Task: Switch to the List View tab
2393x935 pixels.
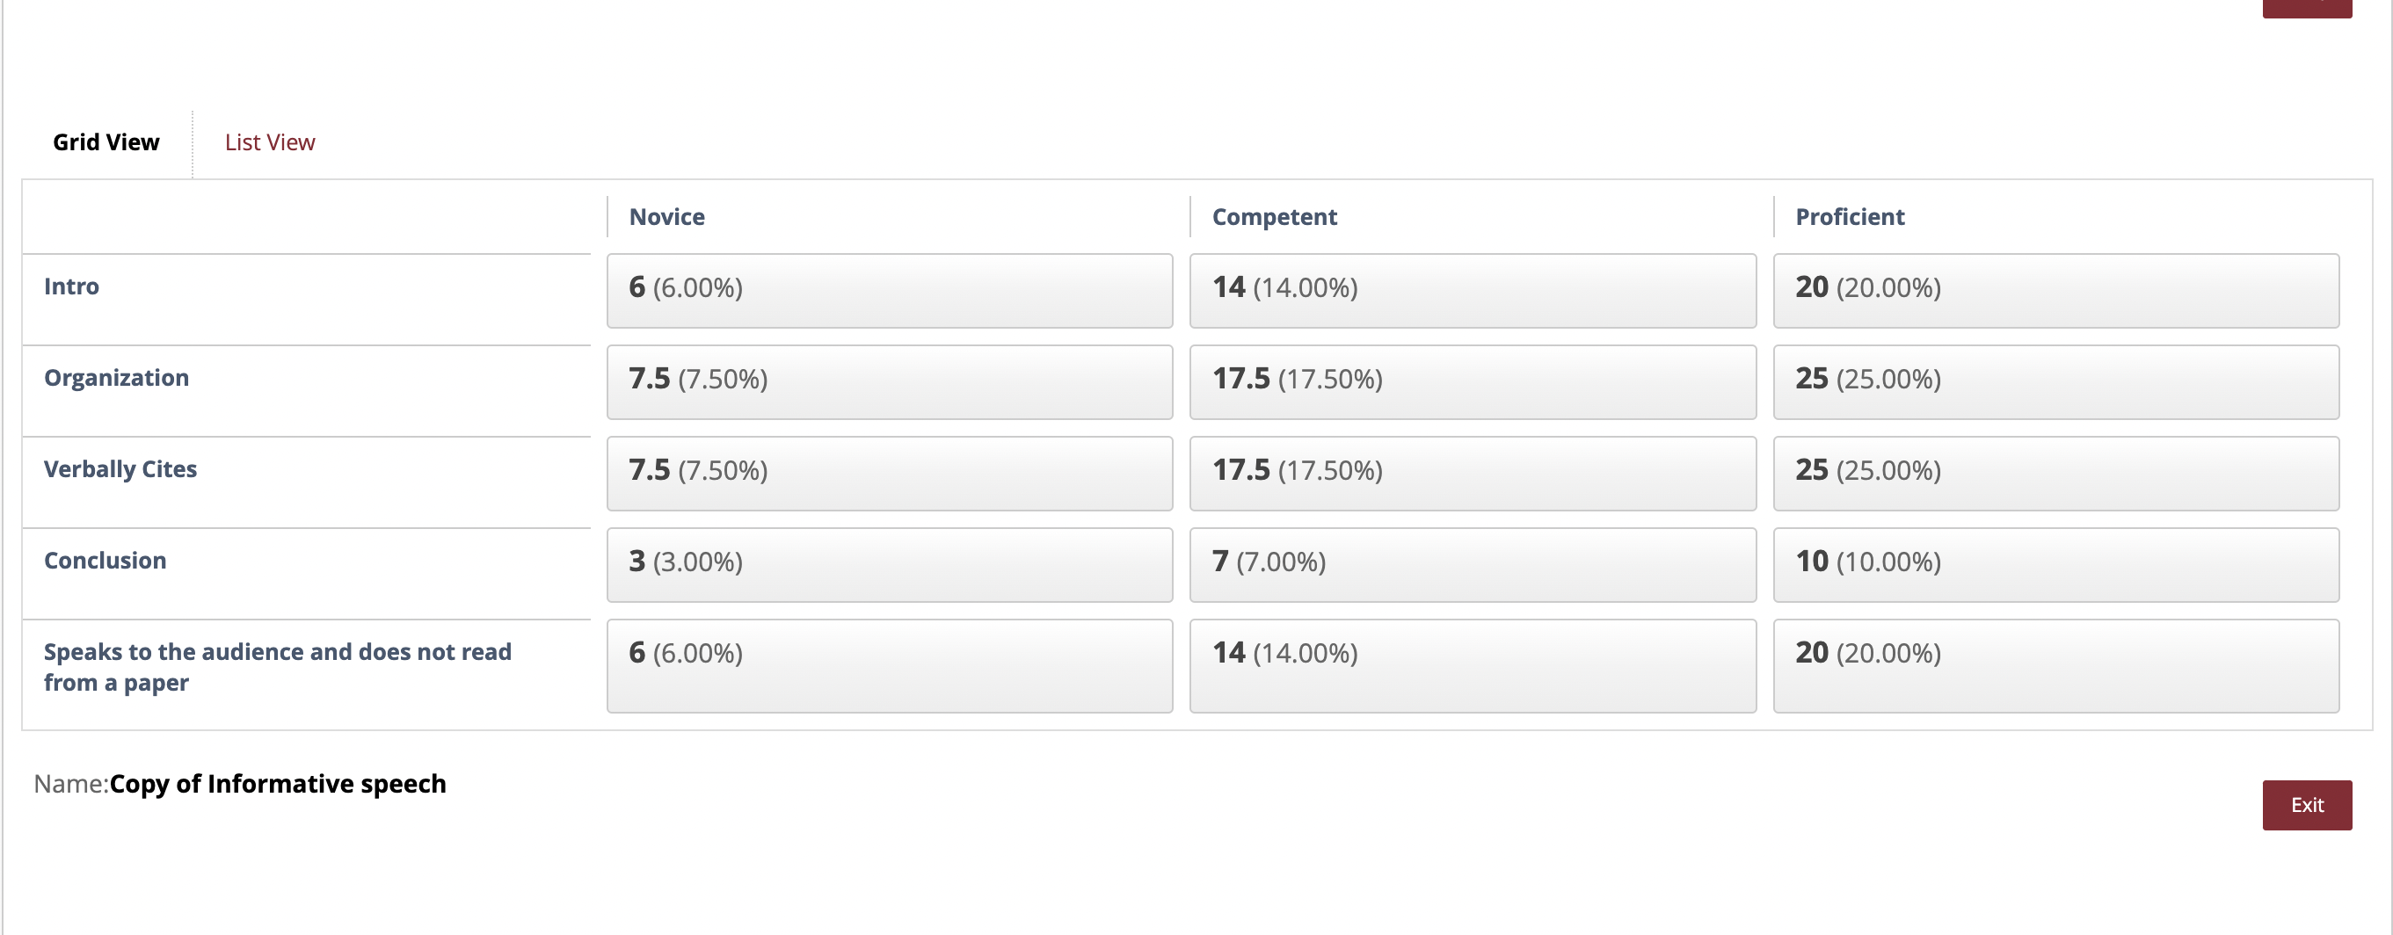Action: tap(269, 142)
